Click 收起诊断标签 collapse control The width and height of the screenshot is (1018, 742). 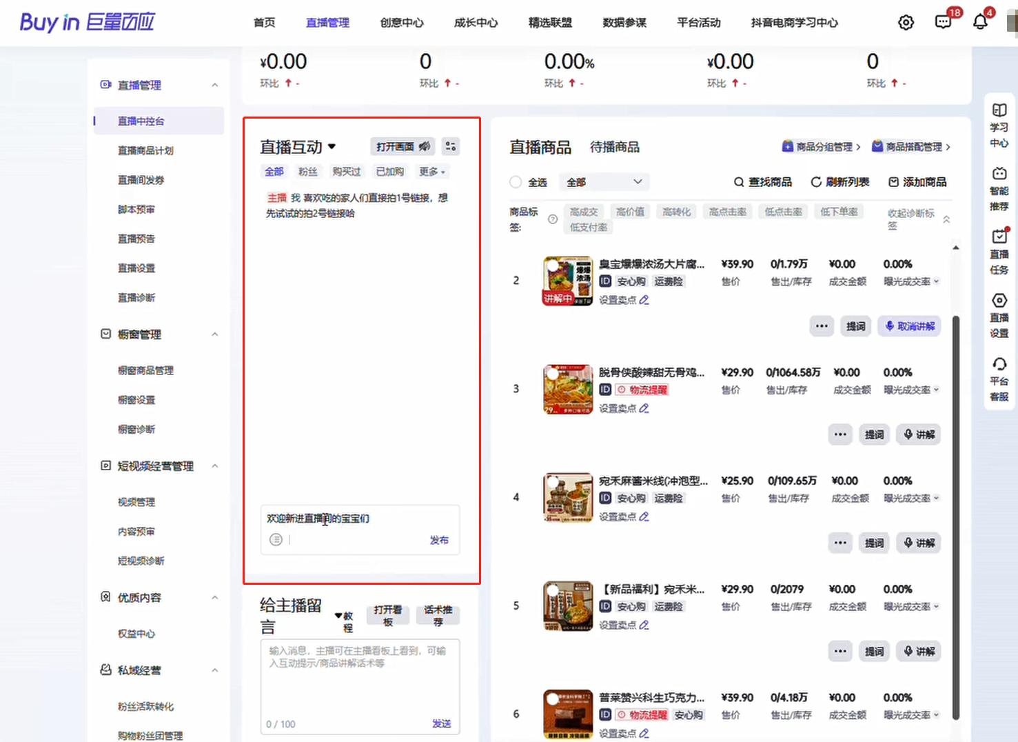tap(919, 219)
